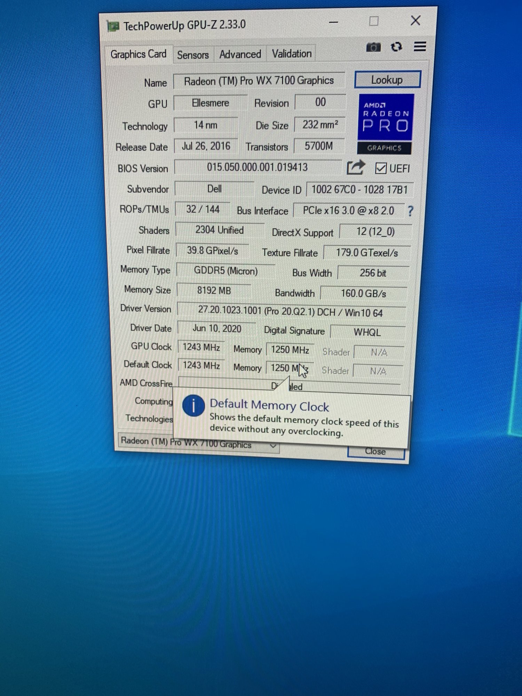Click the Memory Size value 8192 MB

(214, 291)
